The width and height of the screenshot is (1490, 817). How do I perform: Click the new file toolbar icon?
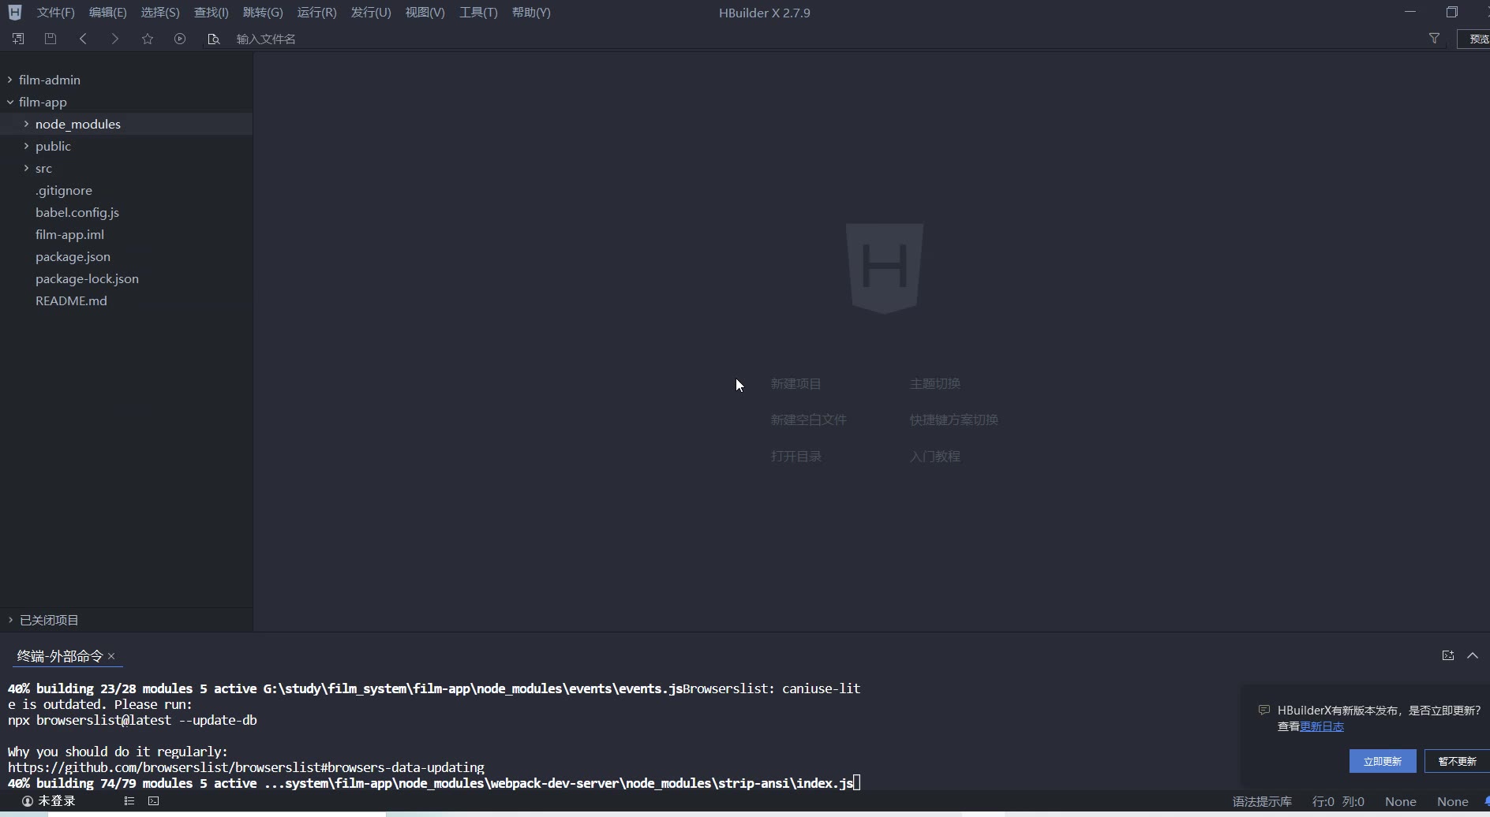18,39
